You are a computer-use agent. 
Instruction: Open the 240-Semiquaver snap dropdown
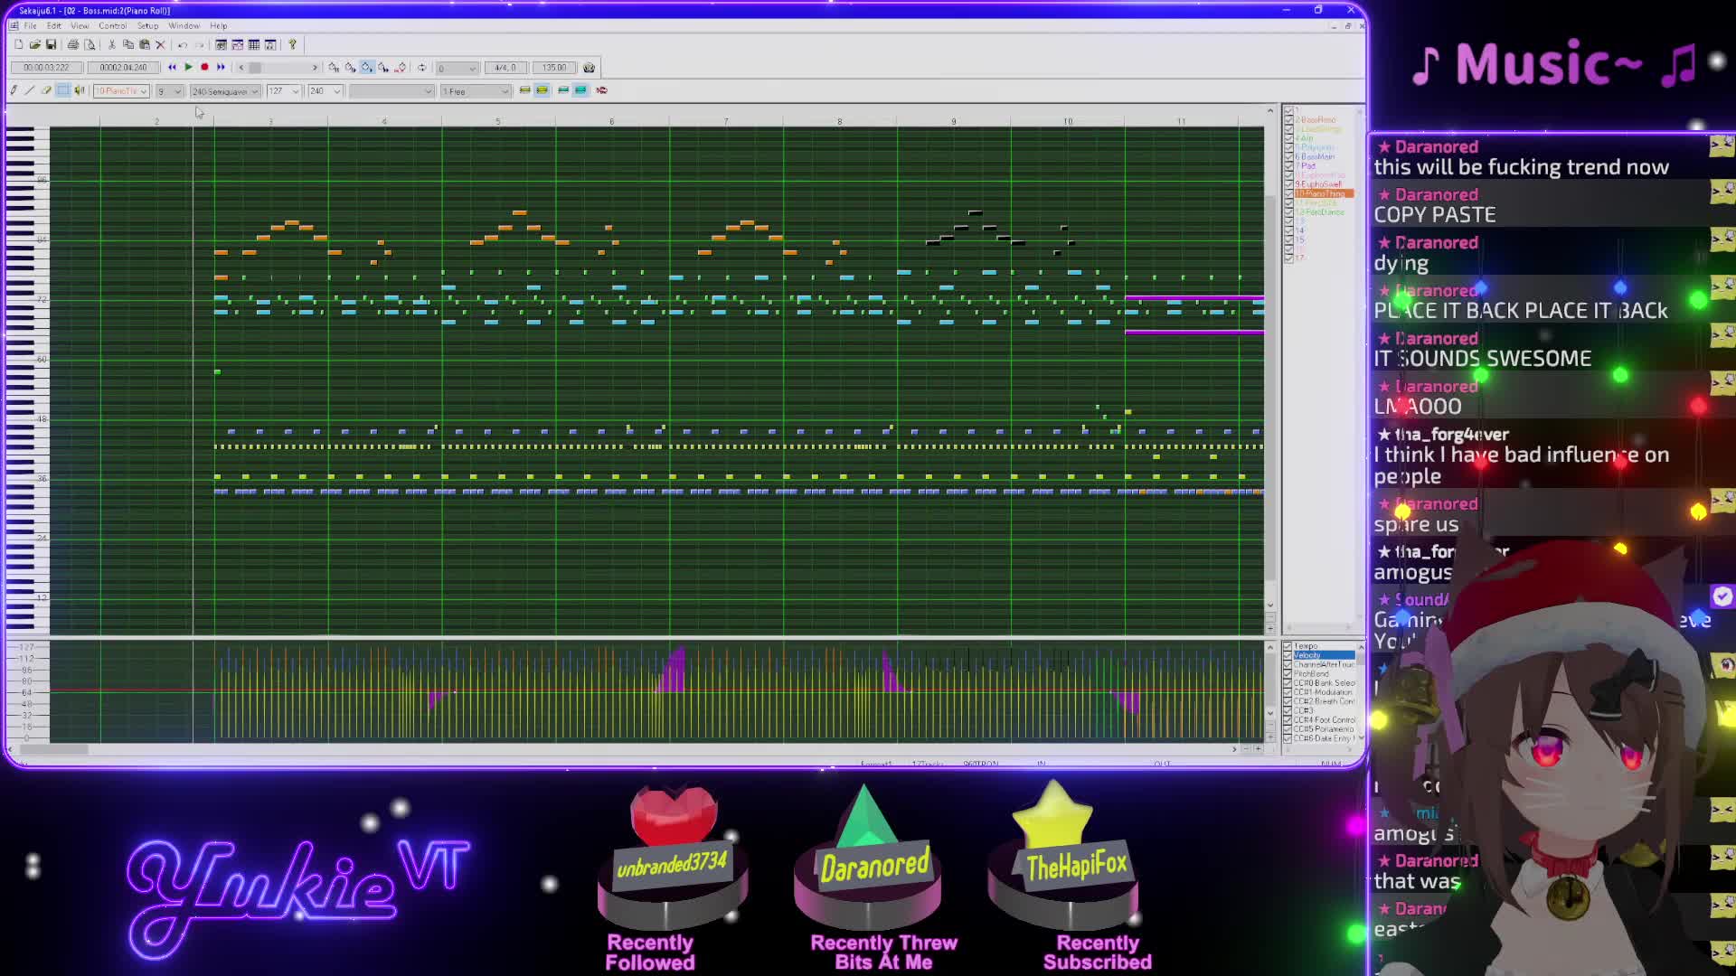click(x=225, y=91)
